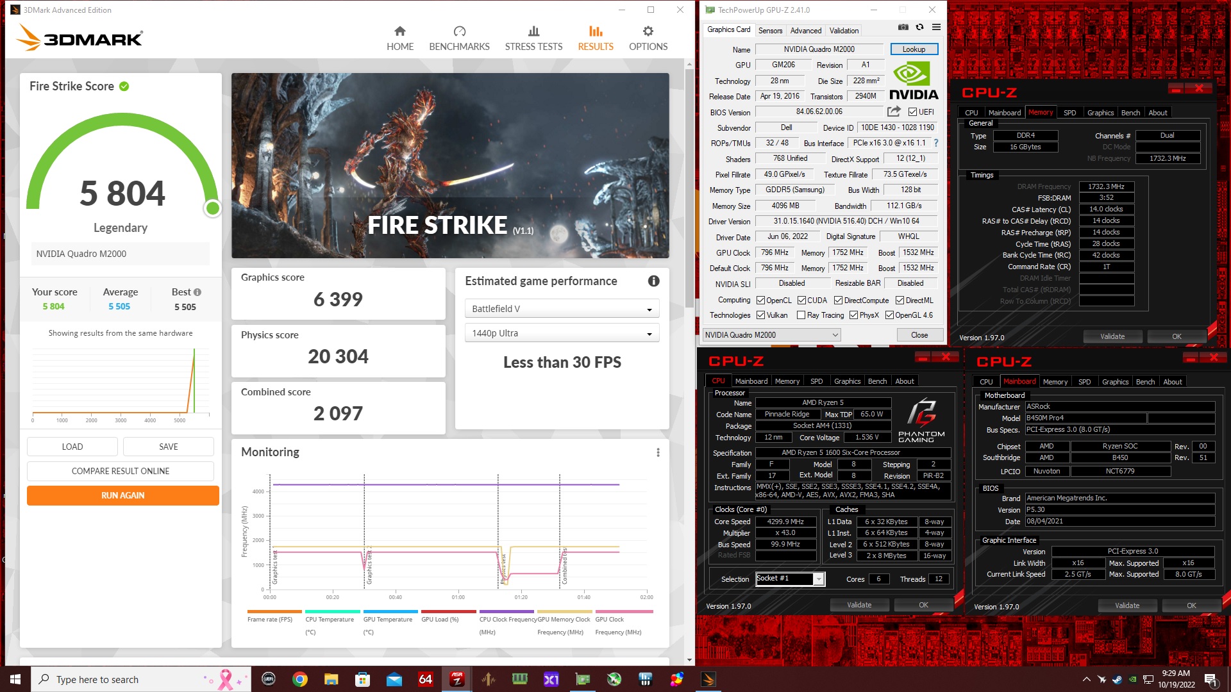Toggle the OpenGL 4.6 checkbox
This screenshot has width=1231, height=692.
click(889, 315)
